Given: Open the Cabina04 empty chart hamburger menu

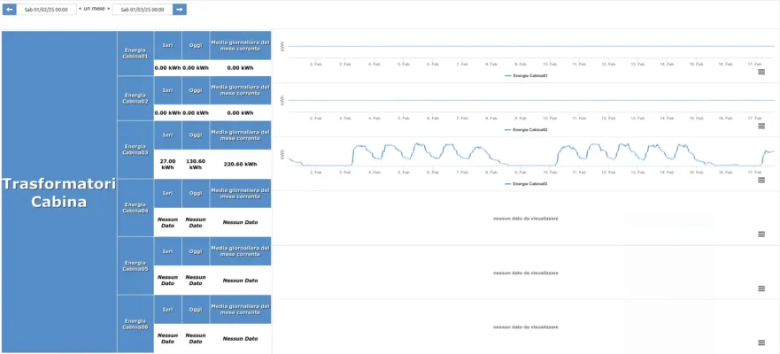Looking at the screenshot, I should (761, 234).
